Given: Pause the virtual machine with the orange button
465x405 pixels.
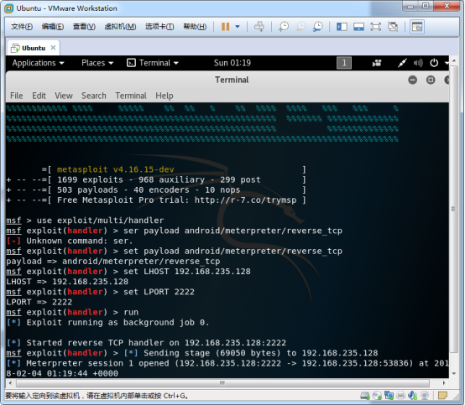Looking at the screenshot, I should tap(226, 27).
